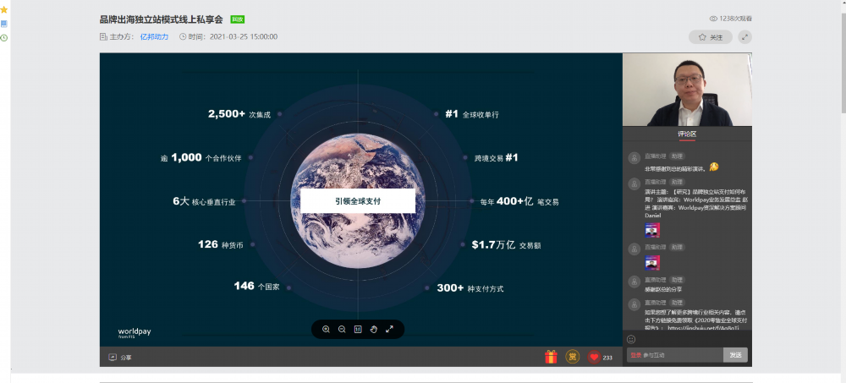Click the 2,500+ 次集成 slide text

pos(239,114)
